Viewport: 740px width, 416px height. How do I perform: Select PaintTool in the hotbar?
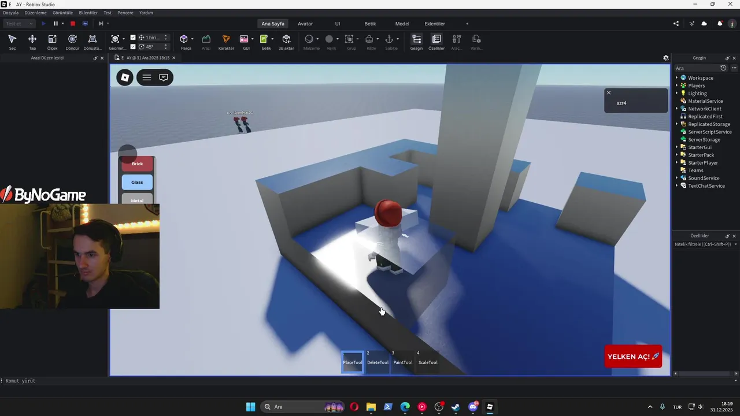(403, 362)
